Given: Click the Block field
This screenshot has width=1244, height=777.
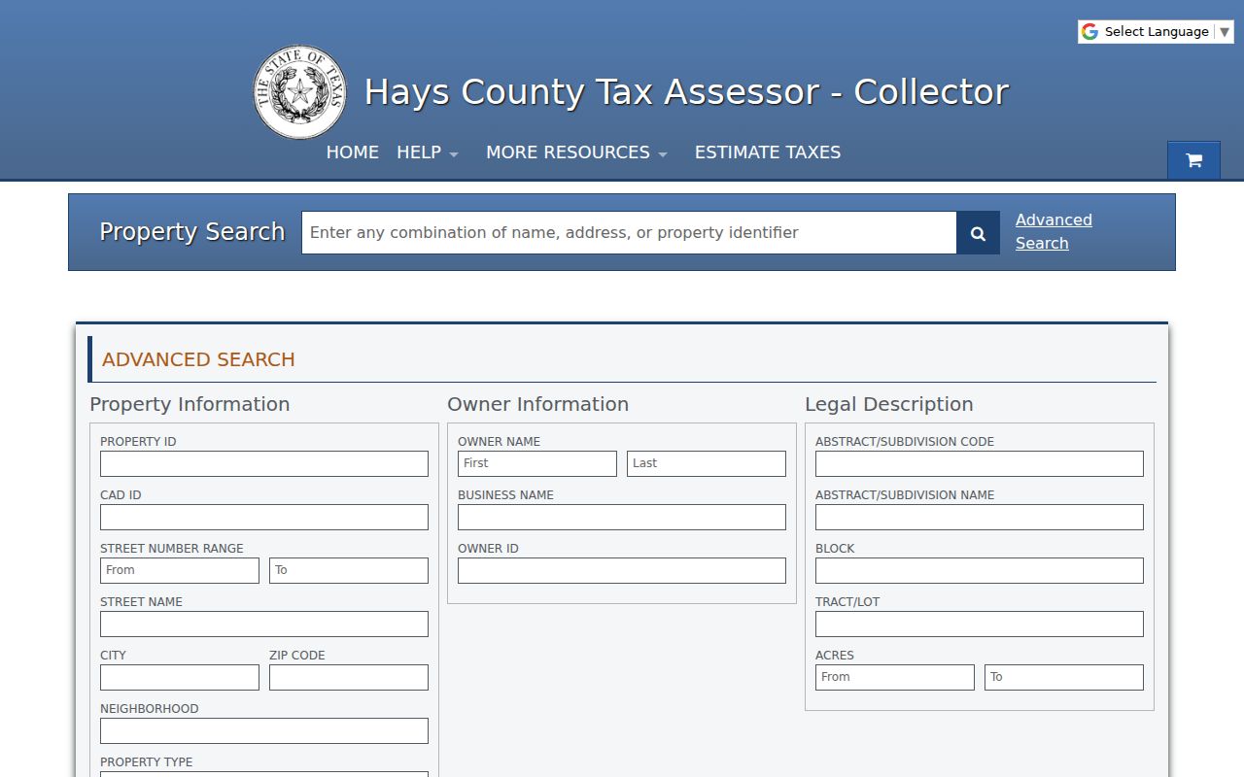Looking at the screenshot, I should click(980, 570).
